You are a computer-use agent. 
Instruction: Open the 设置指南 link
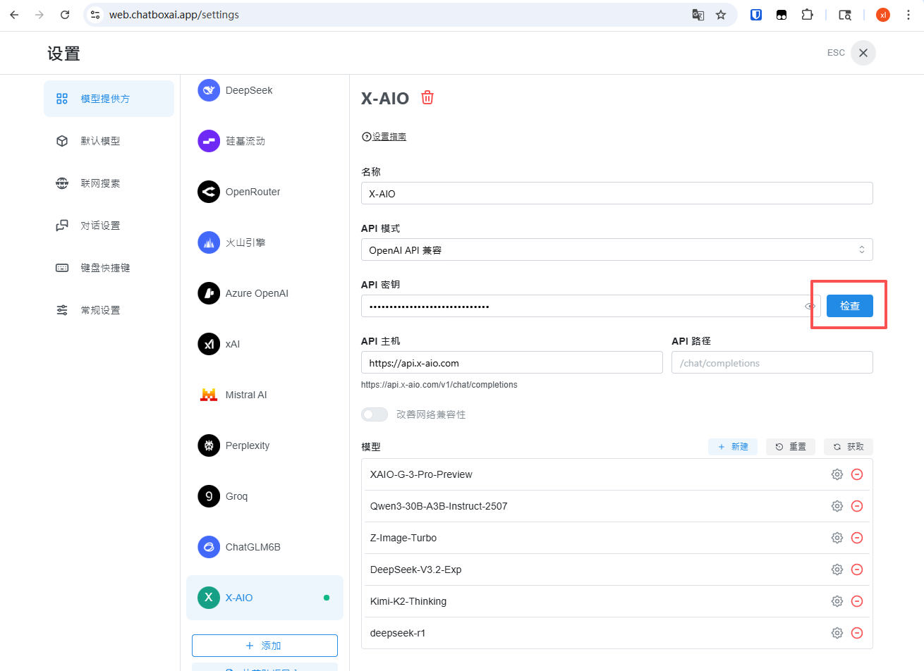click(x=384, y=137)
